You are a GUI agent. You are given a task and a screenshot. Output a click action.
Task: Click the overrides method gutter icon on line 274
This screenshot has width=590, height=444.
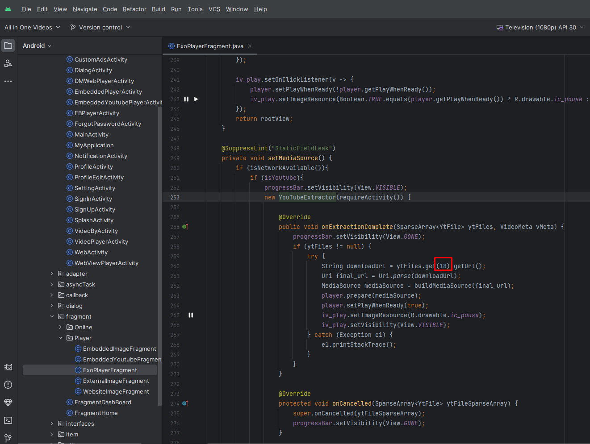pyautogui.click(x=185, y=403)
